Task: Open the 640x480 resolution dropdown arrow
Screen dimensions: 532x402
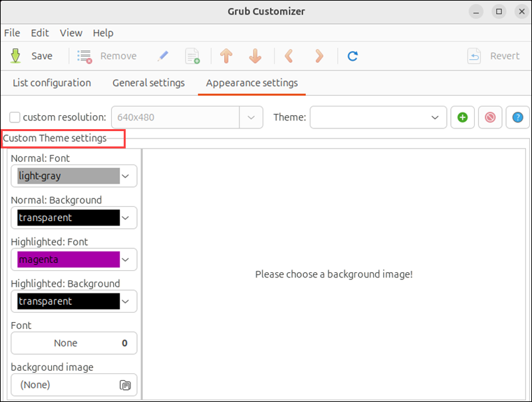Action: click(251, 118)
